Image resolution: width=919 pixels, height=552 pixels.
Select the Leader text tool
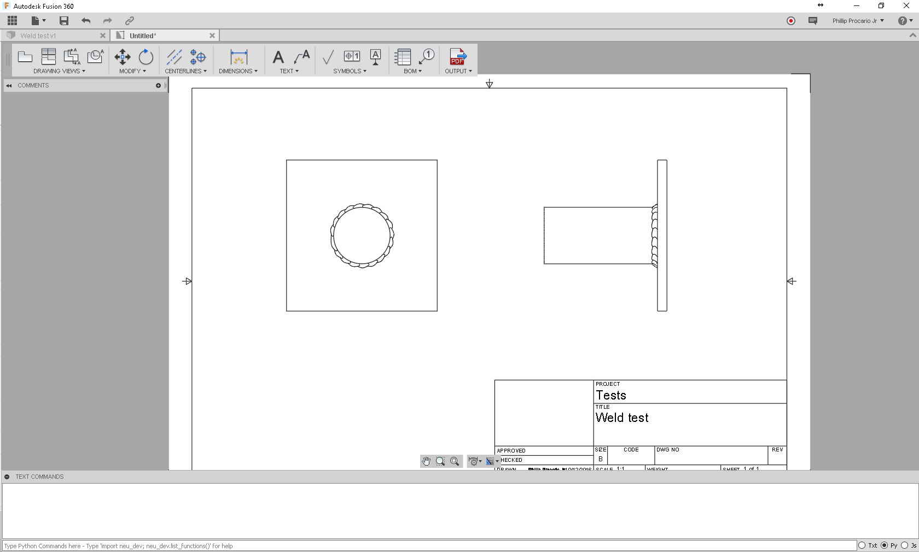302,57
